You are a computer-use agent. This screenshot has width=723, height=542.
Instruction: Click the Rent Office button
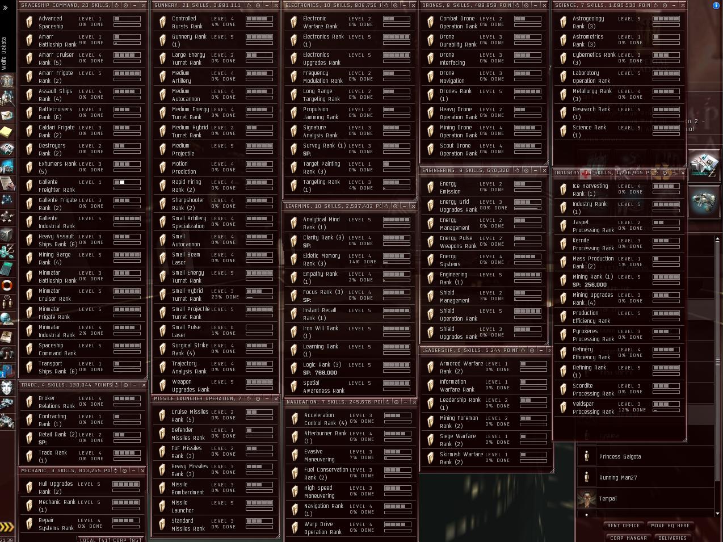[x=623, y=526]
